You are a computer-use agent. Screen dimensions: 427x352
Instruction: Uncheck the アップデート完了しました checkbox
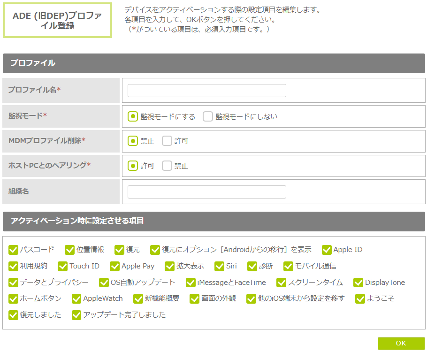(76, 315)
